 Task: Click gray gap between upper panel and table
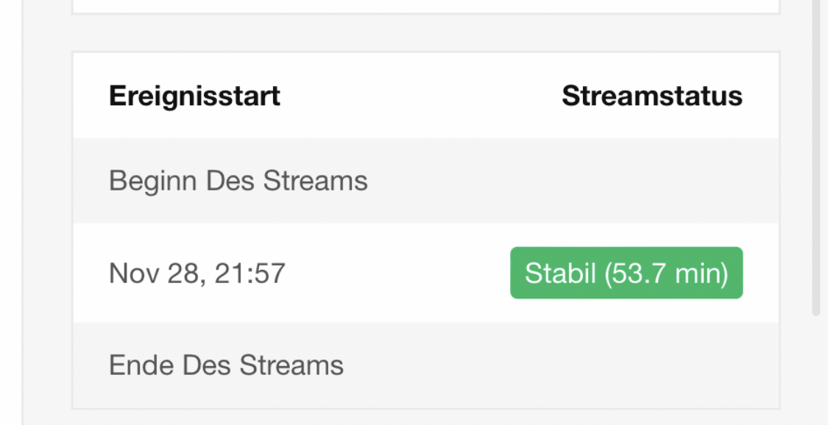[x=425, y=32]
